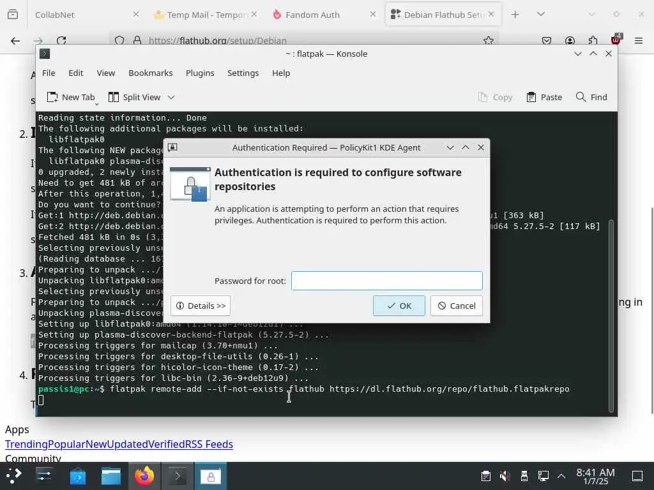Open the Pocket save icon in Firefox
The height and width of the screenshot is (490, 654).
(547, 40)
